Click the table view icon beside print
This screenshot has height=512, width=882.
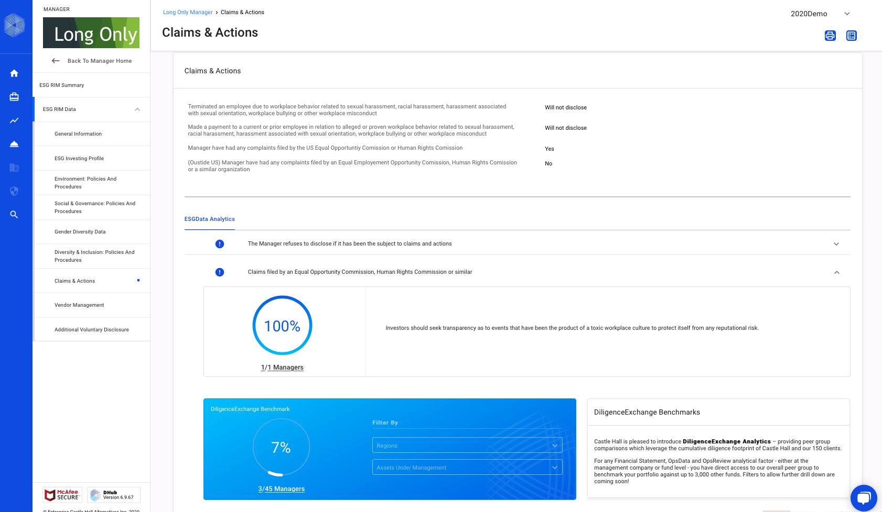click(x=852, y=36)
